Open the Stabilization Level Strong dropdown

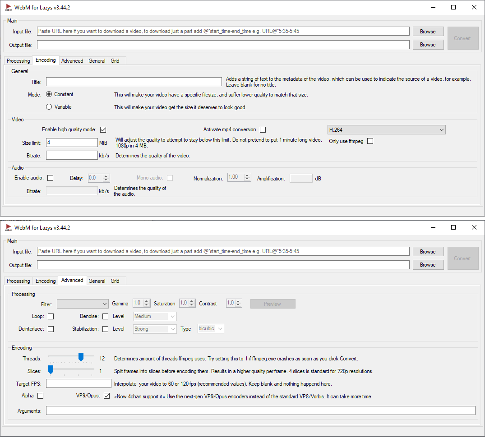coord(155,329)
